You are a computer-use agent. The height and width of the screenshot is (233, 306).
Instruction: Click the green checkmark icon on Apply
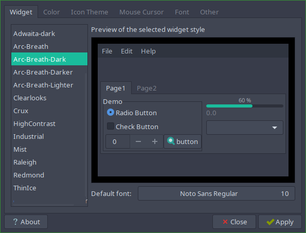tap(271, 222)
